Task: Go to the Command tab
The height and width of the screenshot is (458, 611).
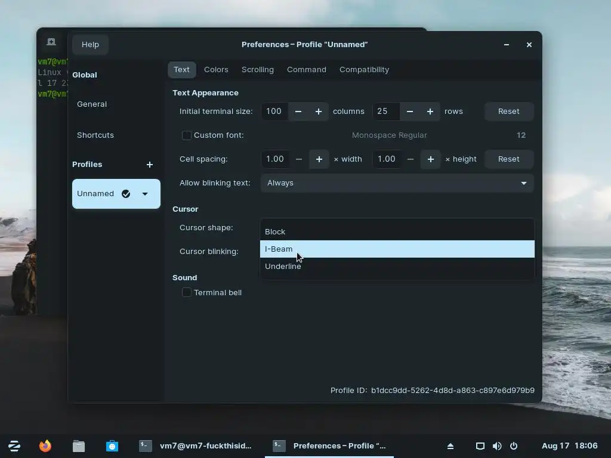Action: pos(306,70)
